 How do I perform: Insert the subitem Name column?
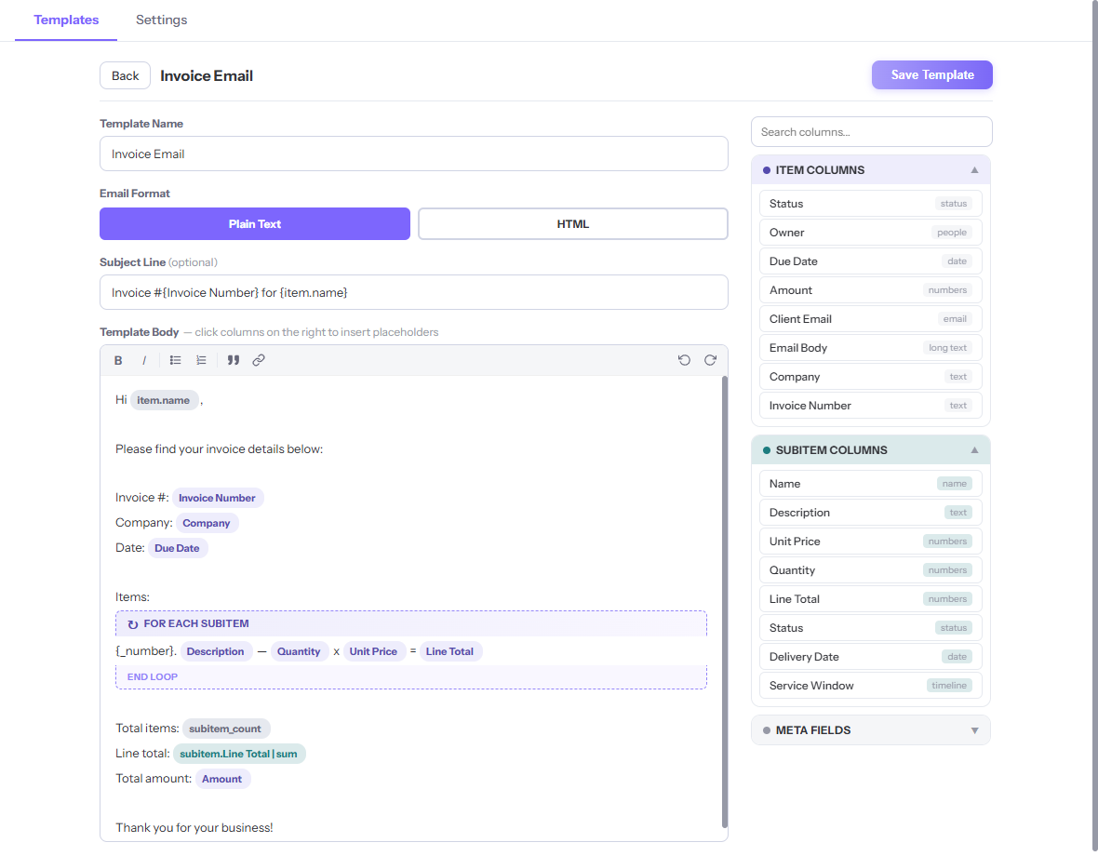click(x=870, y=484)
